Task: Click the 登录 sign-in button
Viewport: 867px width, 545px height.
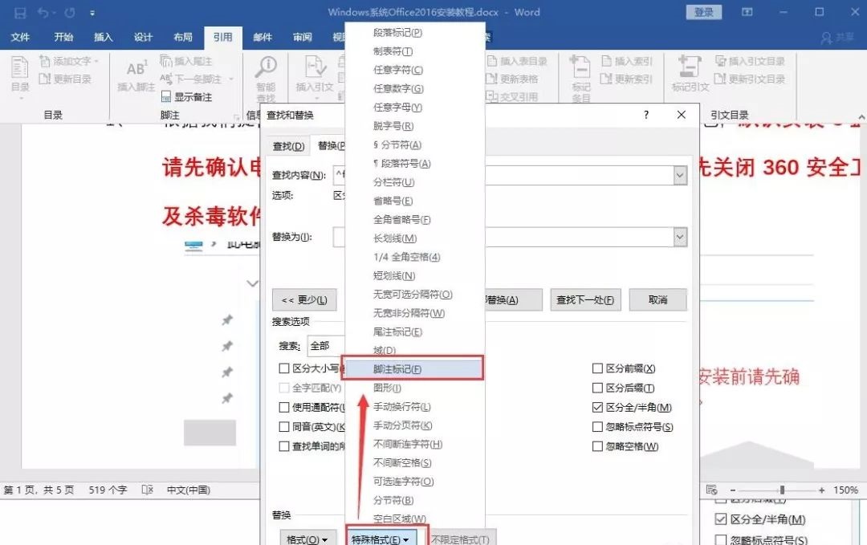Action: coord(703,12)
